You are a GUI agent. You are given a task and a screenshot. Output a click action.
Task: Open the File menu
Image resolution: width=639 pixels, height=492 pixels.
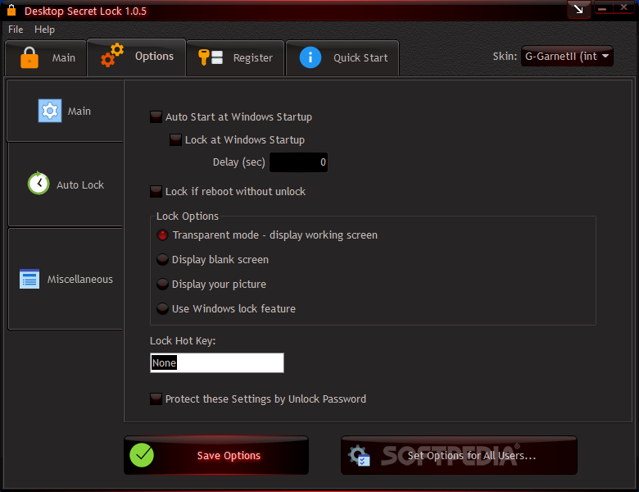tap(16, 30)
